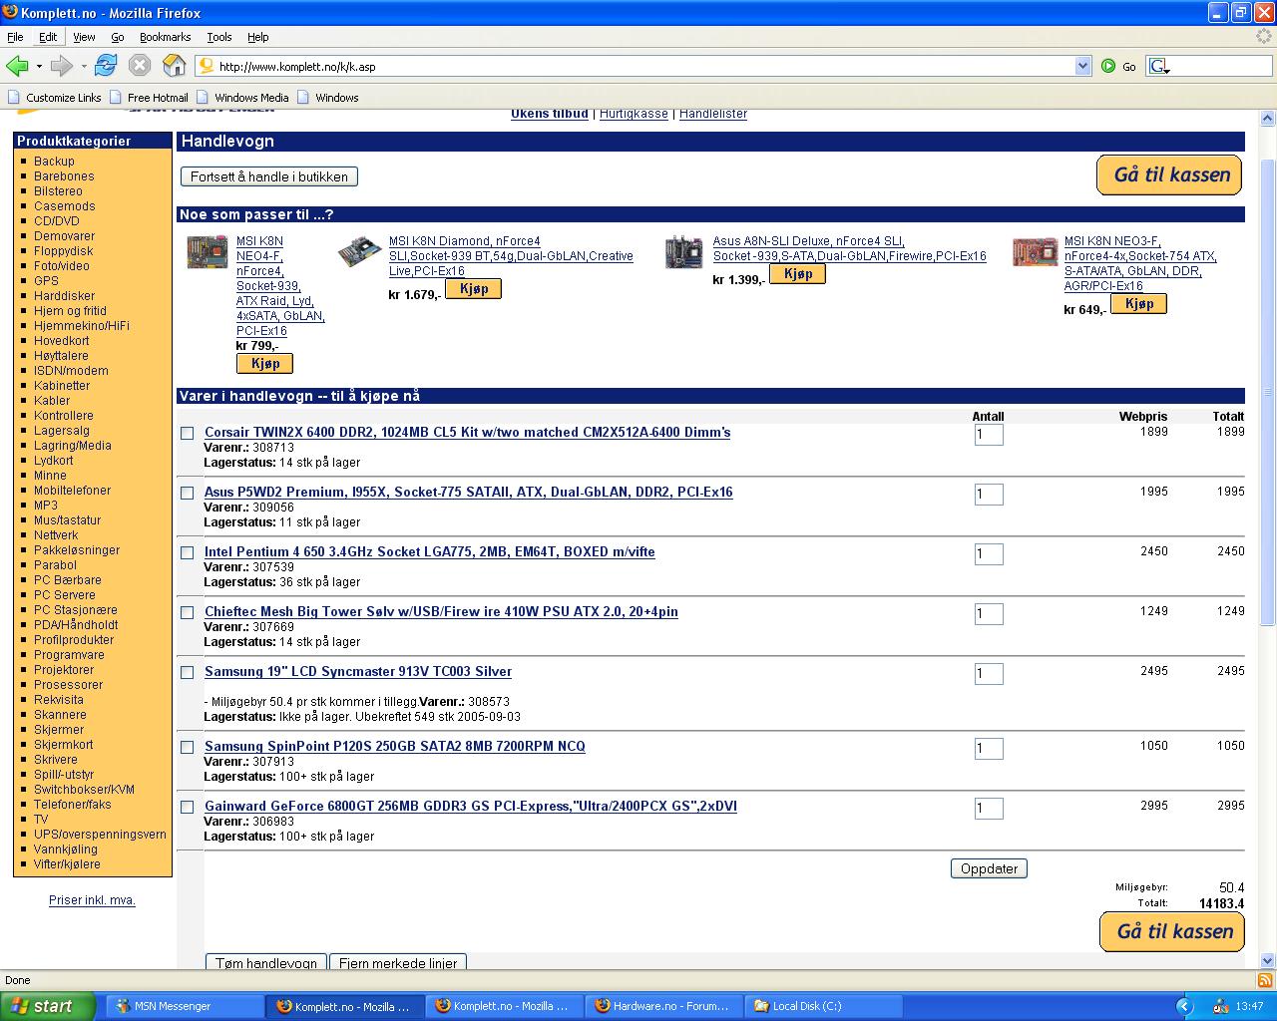Click the Tøm handlevogn button
This screenshot has width=1277, height=1021.
[266, 963]
